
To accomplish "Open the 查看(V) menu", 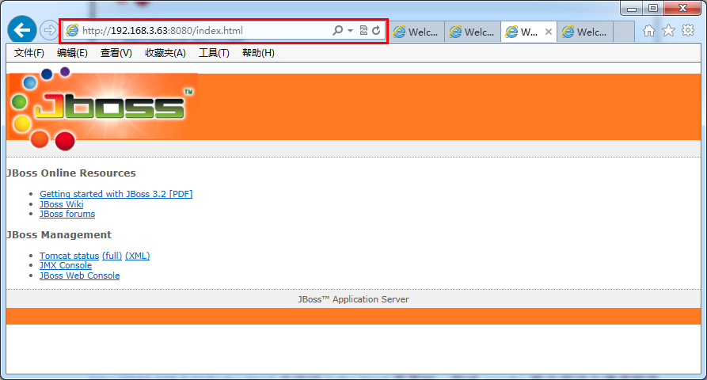I will (116, 53).
